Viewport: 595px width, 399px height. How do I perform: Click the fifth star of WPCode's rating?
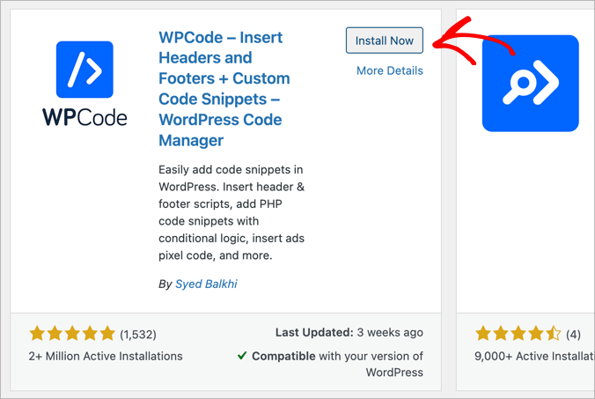[x=107, y=333]
